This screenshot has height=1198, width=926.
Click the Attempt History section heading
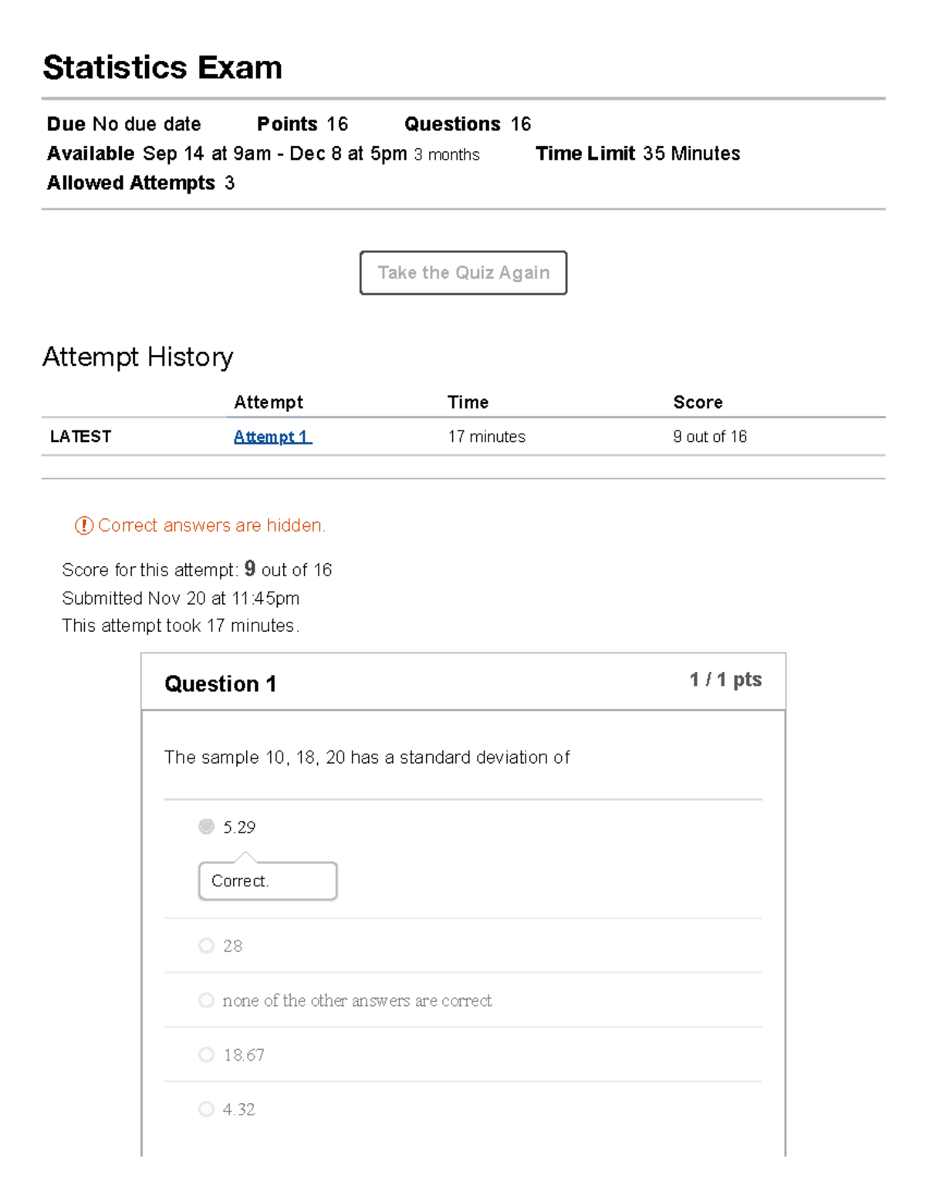(x=137, y=356)
